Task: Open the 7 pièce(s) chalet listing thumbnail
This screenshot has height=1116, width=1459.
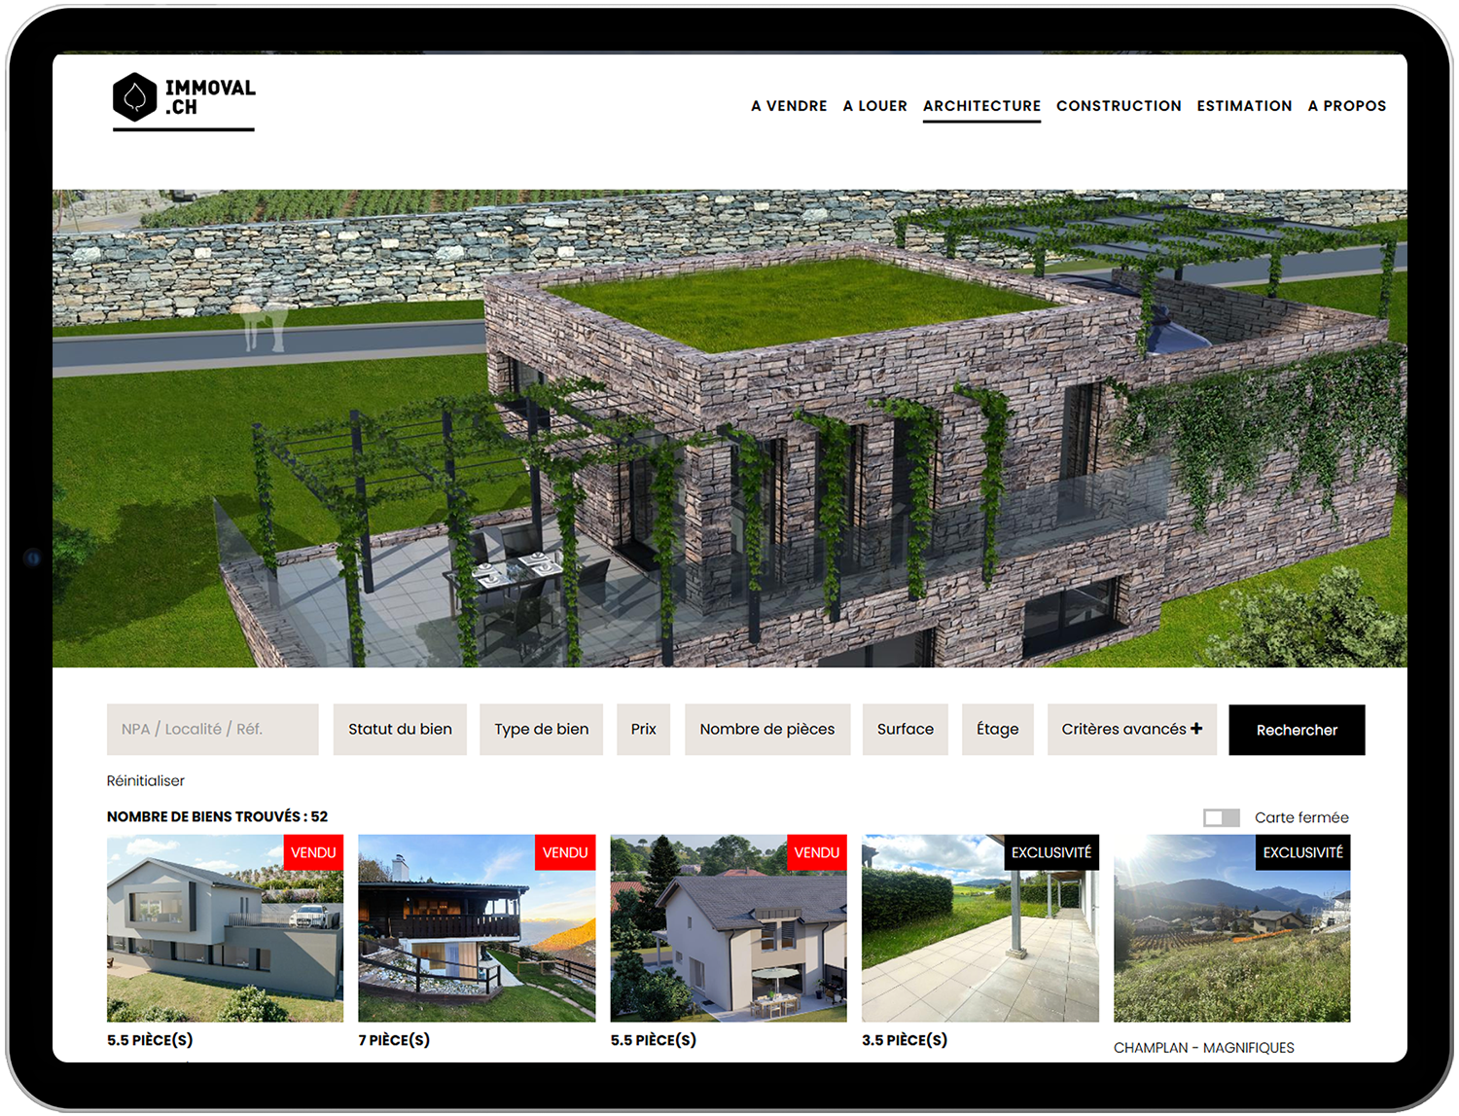Action: pyautogui.click(x=477, y=928)
